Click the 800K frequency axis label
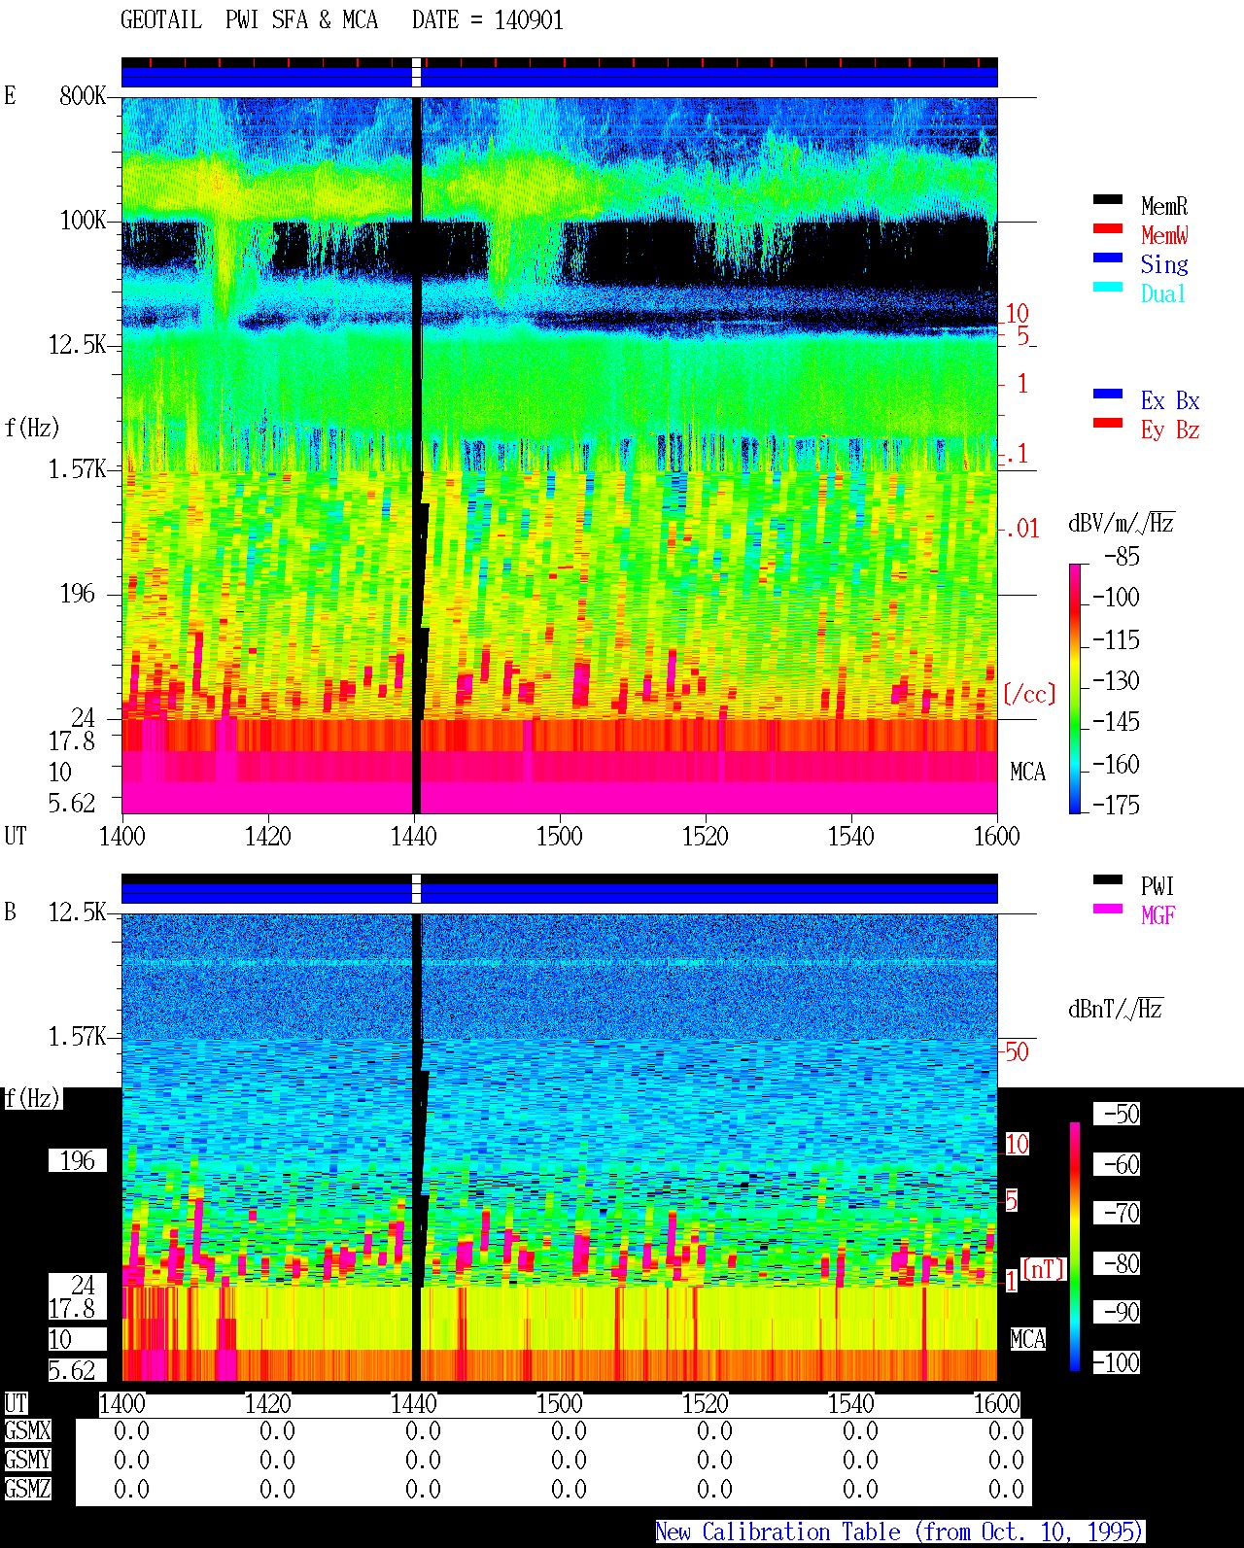The height and width of the screenshot is (1548, 1244). click(x=83, y=95)
